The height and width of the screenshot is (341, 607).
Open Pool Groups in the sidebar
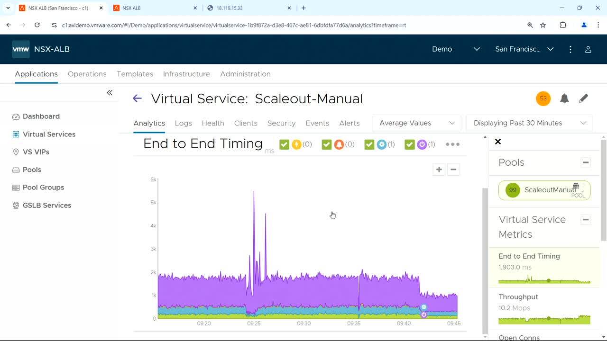pyautogui.click(x=37, y=188)
